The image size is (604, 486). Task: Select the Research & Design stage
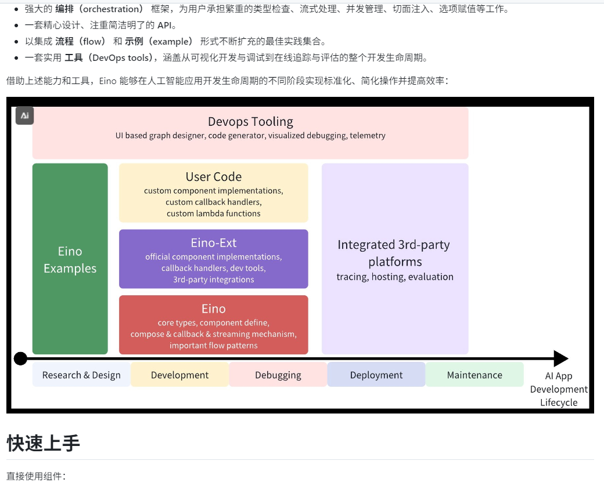pyautogui.click(x=81, y=375)
